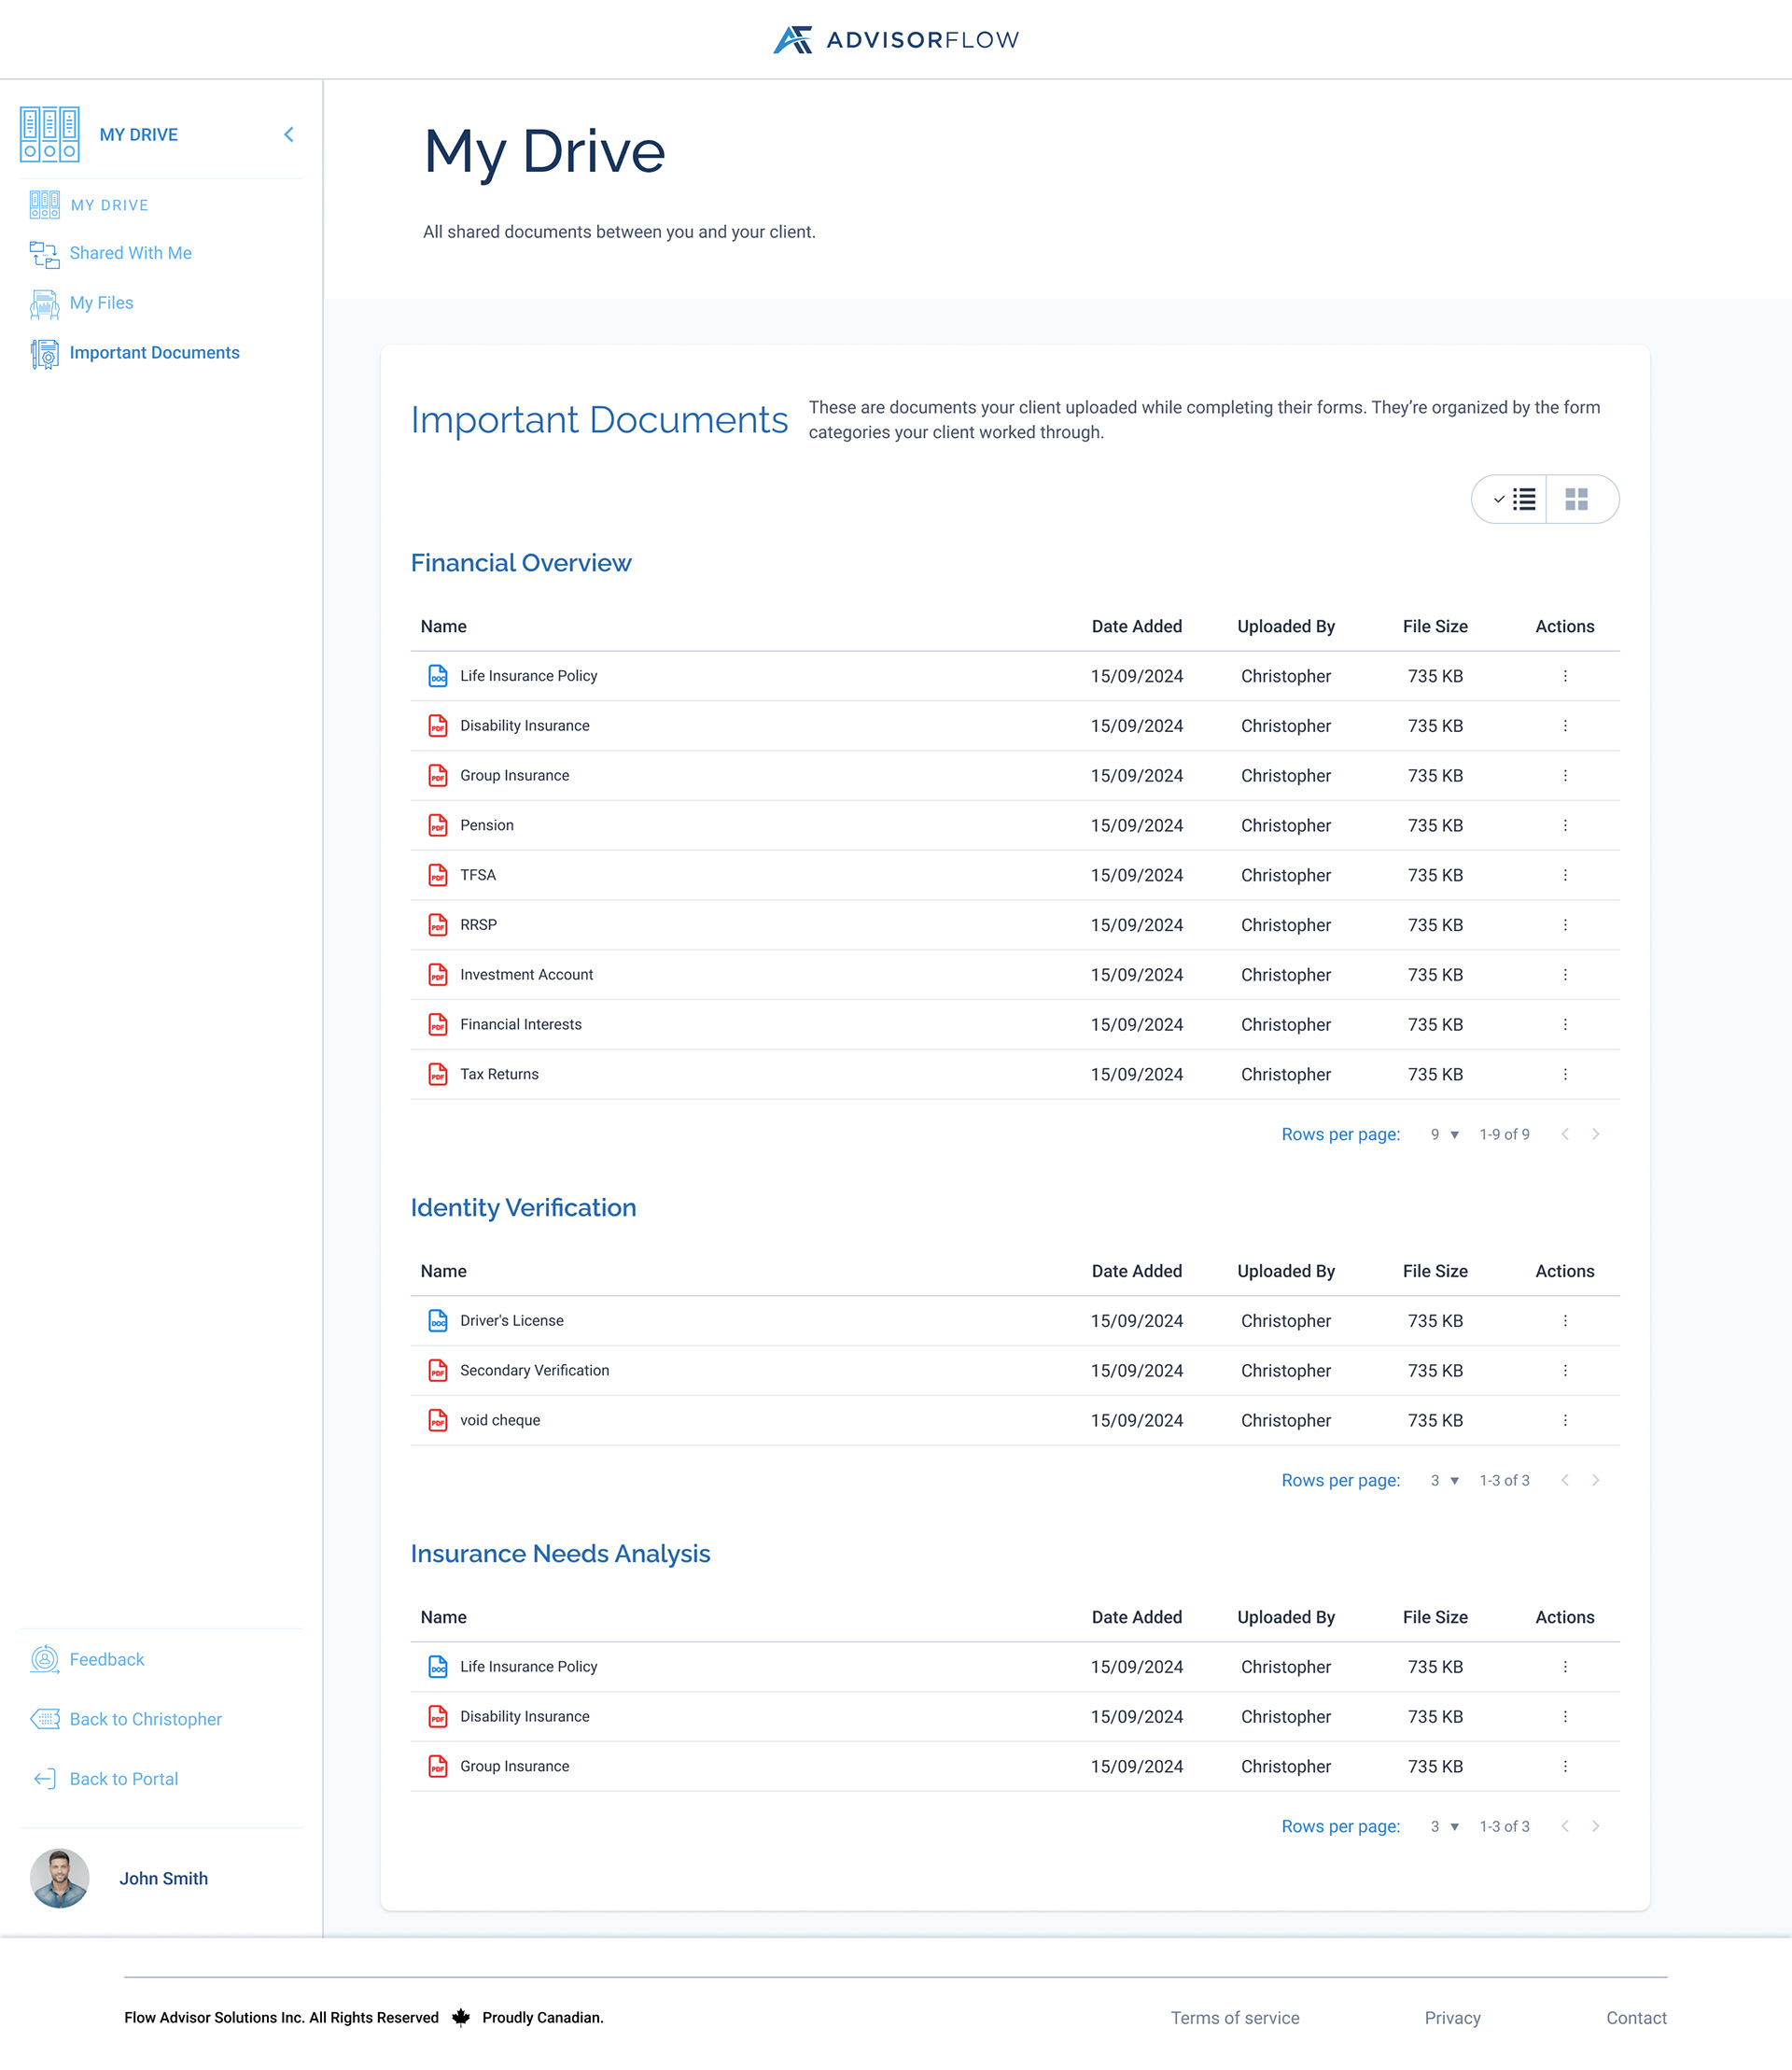Click the PDF icon beside Tax Returns
Viewport: 1792px width, 2070px height.
[x=438, y=1074]
